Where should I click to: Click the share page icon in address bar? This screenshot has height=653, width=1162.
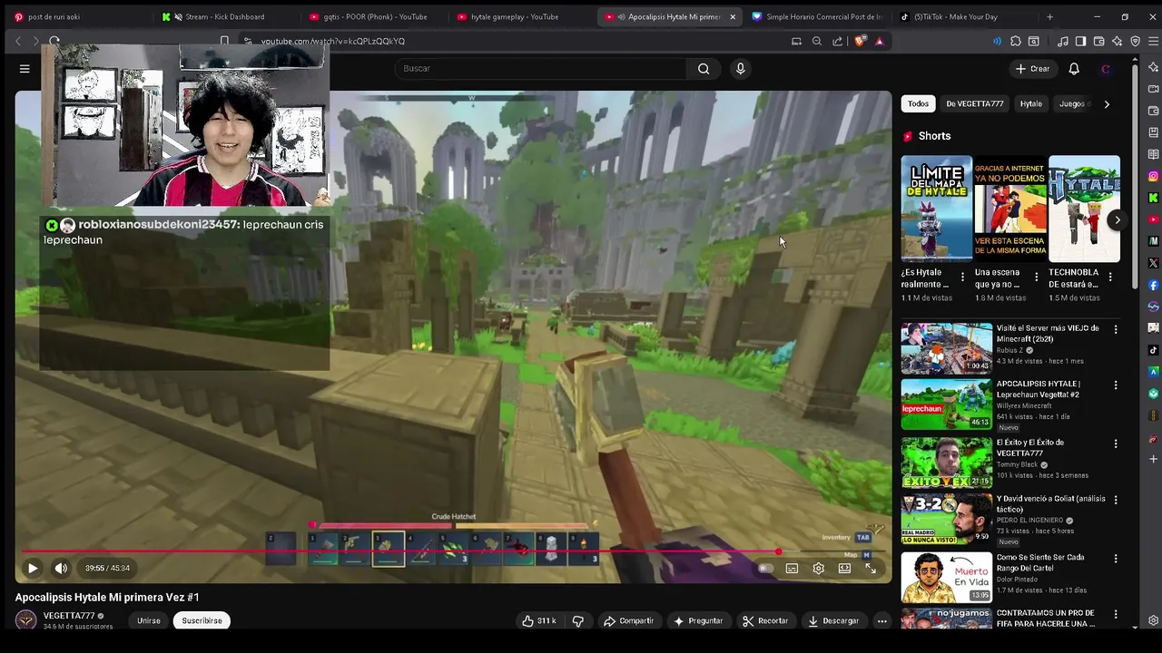(x=838, y=41)
